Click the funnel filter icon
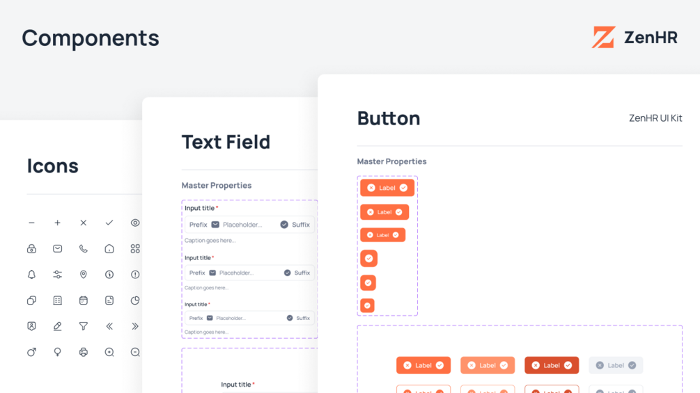The image size is (700, 393). point(84,326)
